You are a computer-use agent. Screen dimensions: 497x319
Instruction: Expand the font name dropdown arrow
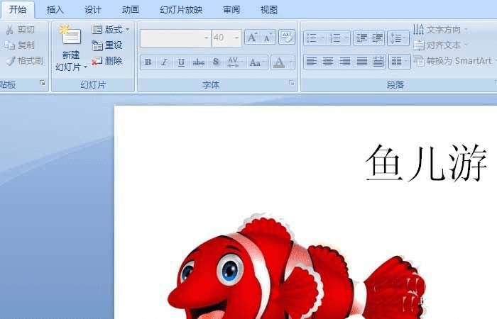click(207, 38)
